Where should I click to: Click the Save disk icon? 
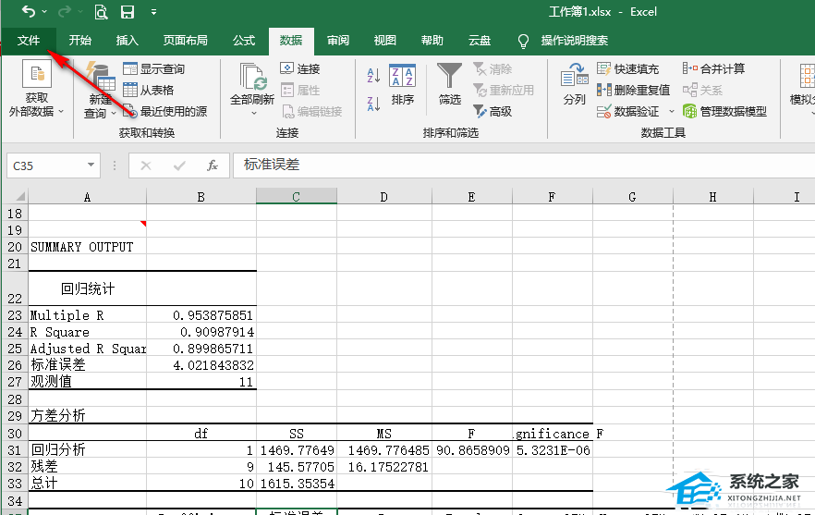pyautogui.click(x=128, y=12)
